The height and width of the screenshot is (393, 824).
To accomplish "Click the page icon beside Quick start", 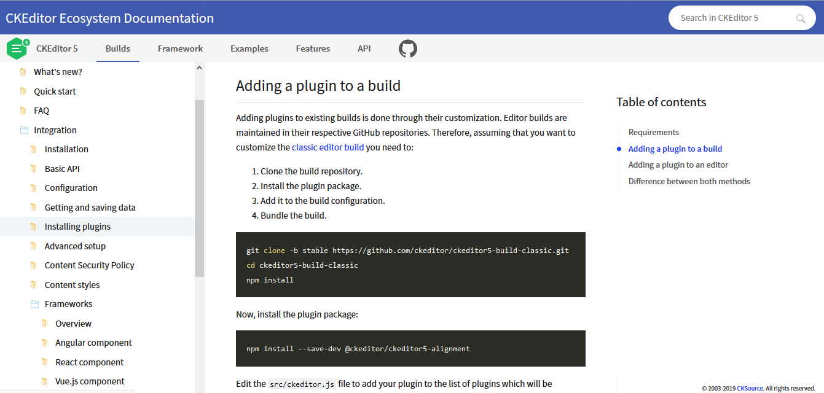I will point(23,91).
